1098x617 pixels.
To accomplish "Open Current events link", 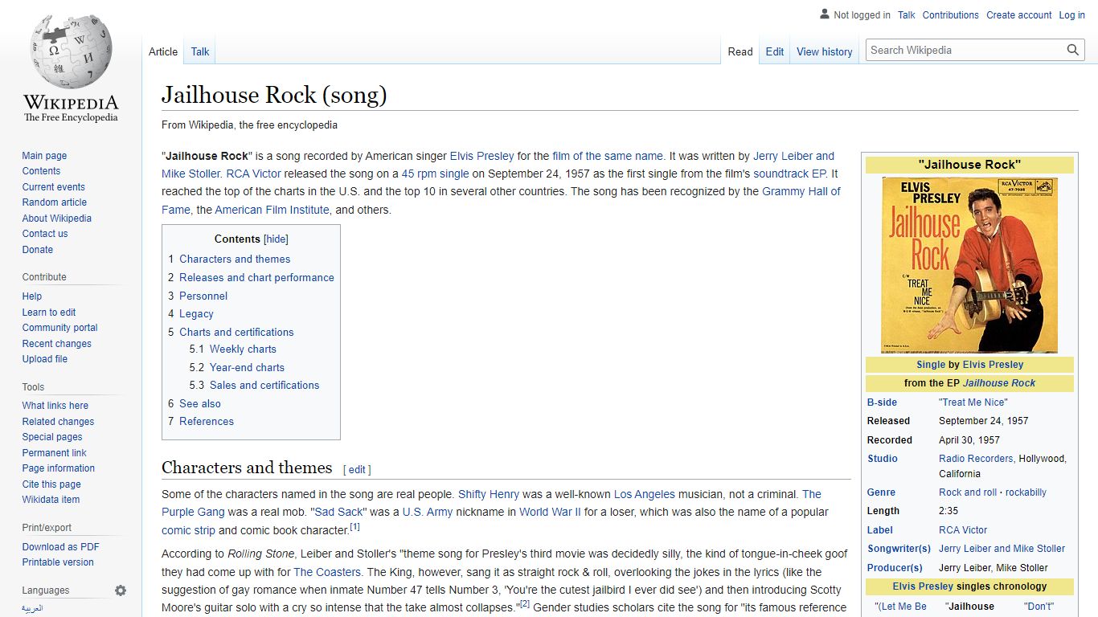I will (x=53, y=187).
